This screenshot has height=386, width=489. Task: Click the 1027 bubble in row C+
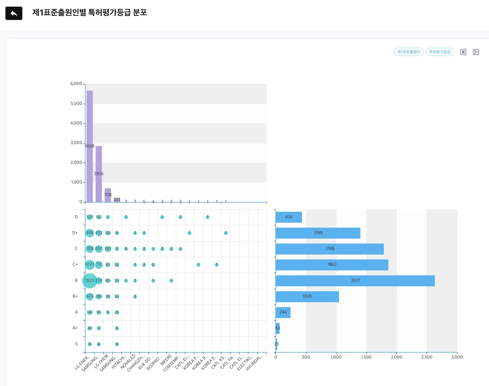[x=90, y=265]
